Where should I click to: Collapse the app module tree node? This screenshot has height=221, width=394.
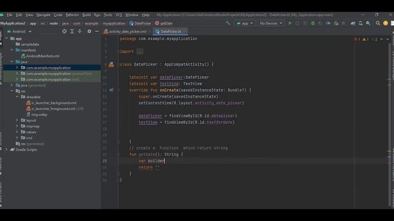click(x=7, y=38)
